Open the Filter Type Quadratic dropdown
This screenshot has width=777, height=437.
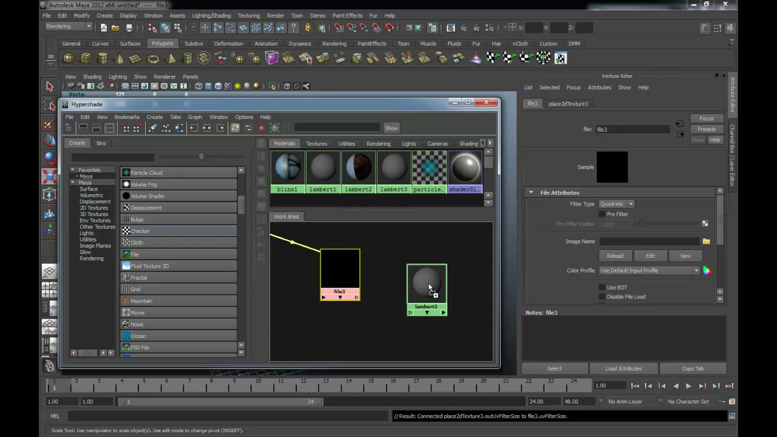(617, 204)
